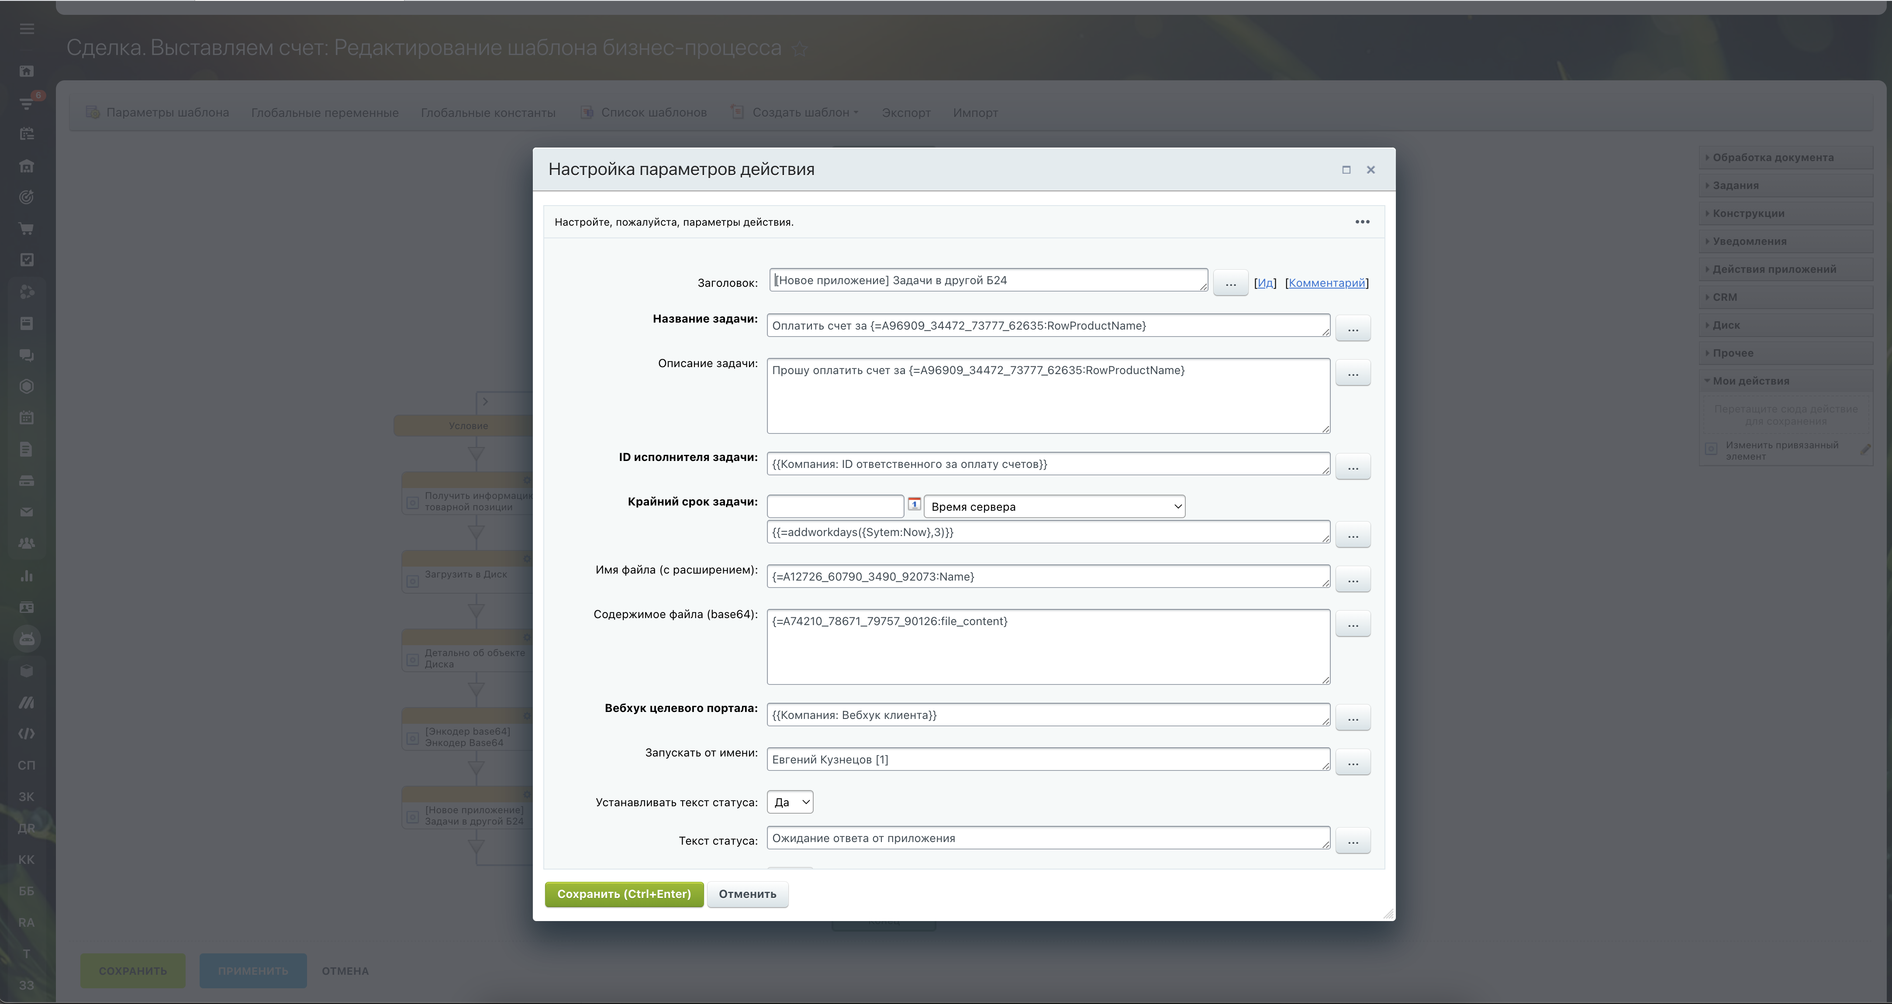
Task: Click three-dots menu in dialog header bar
Action: [1362, 222]
